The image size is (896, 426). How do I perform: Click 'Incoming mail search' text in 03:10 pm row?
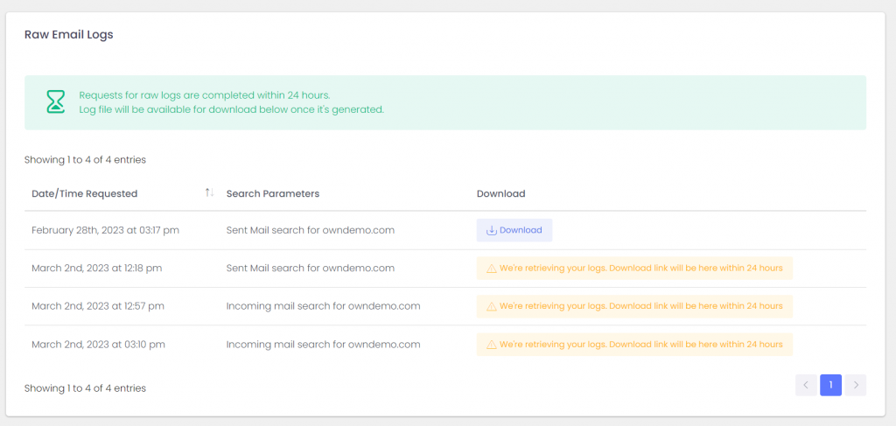point(324,345)
